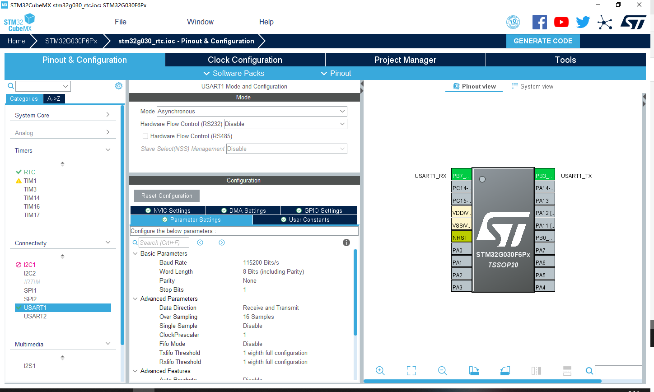Select RTC in Timers list
Viewport: 654px width, 392px height.
(29, 172)
